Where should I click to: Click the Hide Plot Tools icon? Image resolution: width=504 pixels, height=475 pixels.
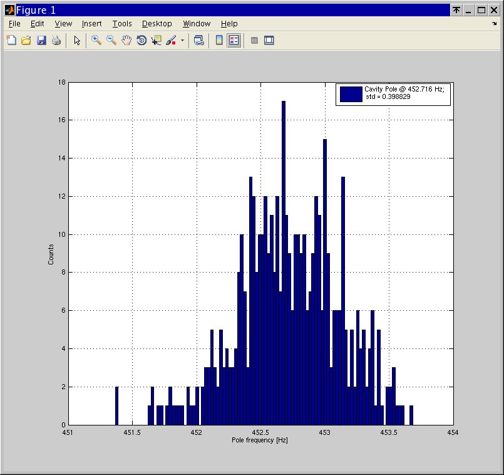click(x=254, y=40)
